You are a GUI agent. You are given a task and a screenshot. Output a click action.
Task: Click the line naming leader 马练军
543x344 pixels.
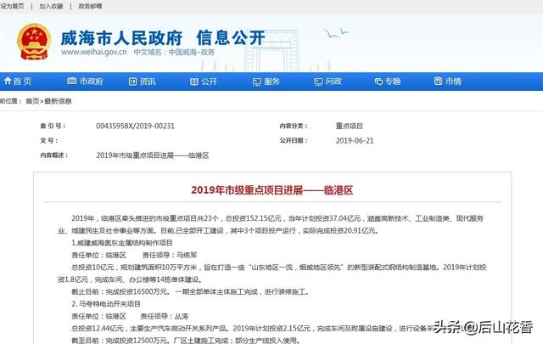click(134, 255)
